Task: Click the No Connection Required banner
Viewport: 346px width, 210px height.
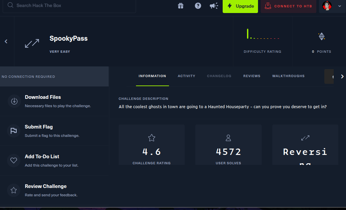Action: 54,76
